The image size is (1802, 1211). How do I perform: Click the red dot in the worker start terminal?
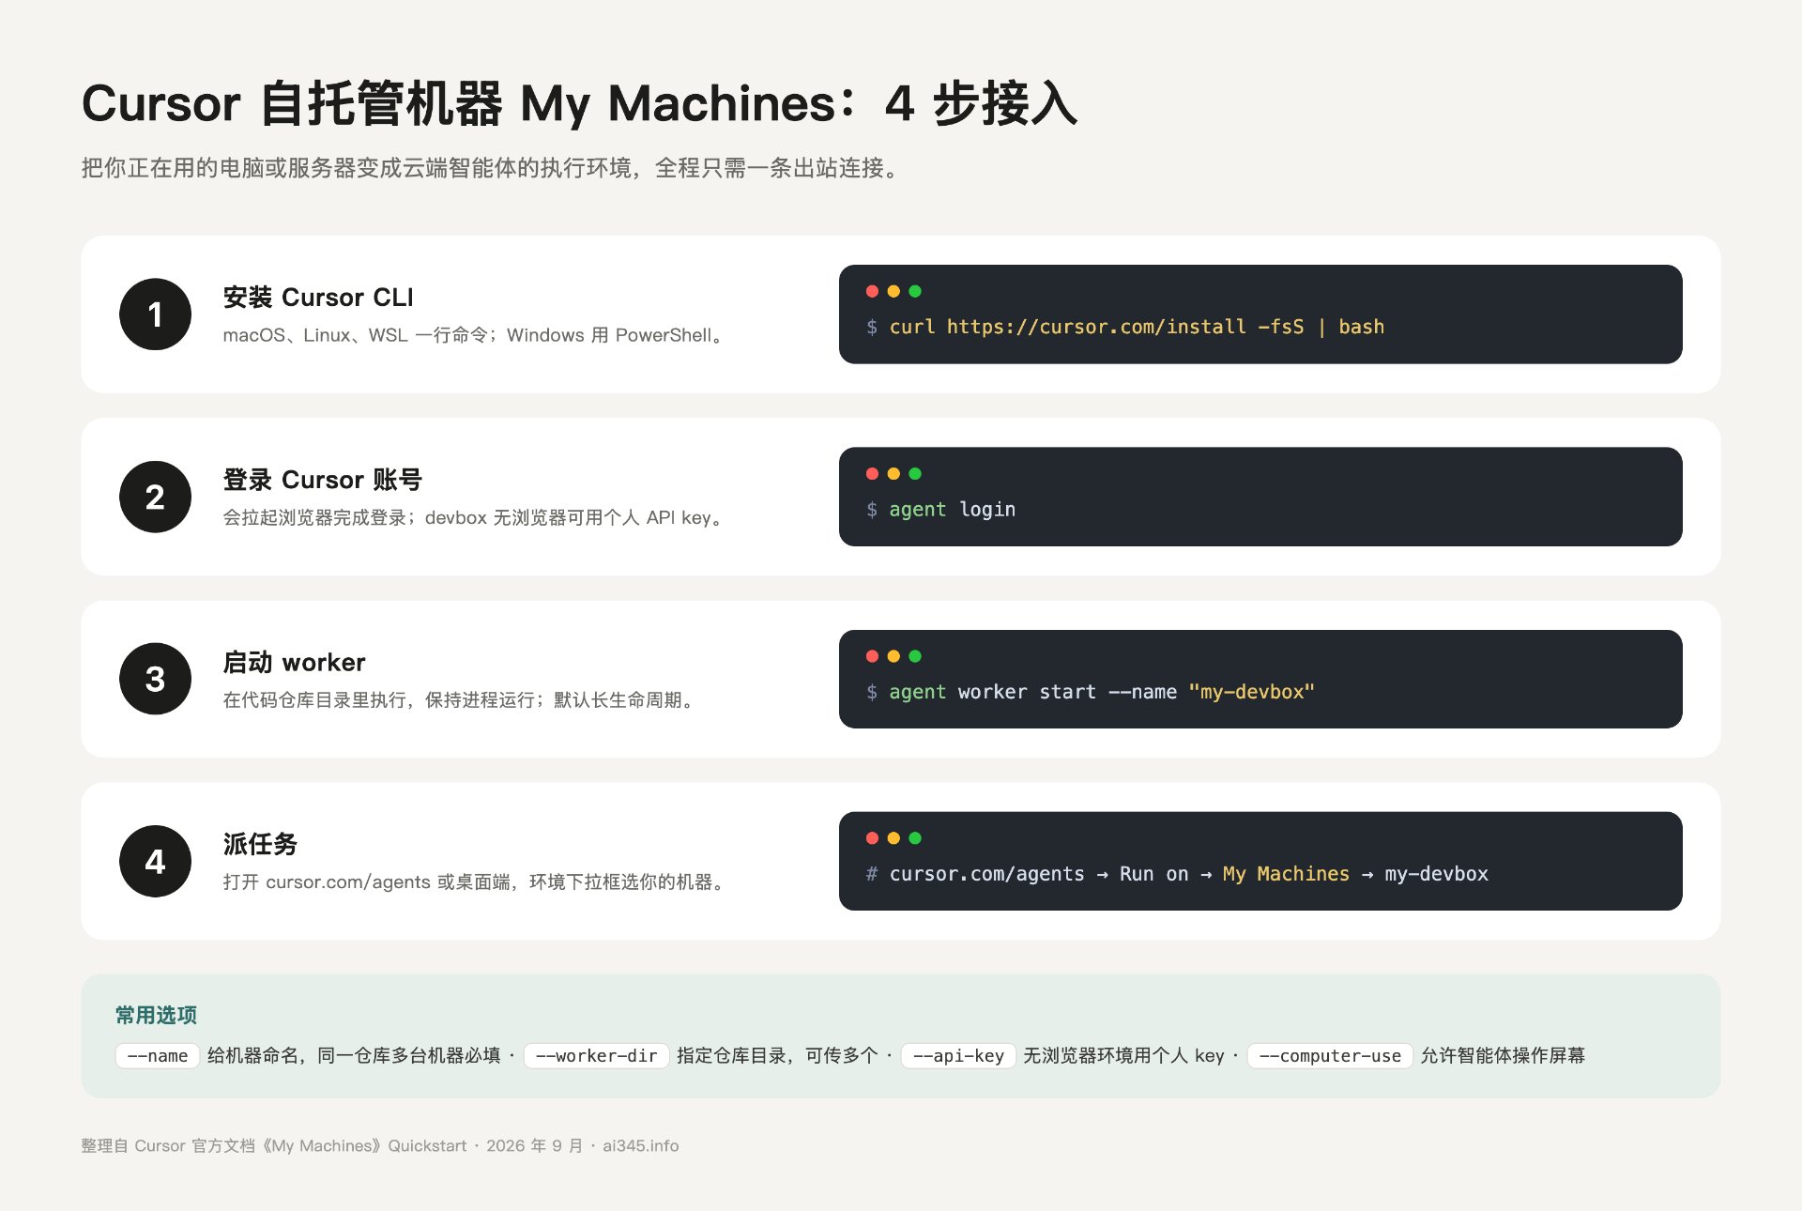[872, 655]
